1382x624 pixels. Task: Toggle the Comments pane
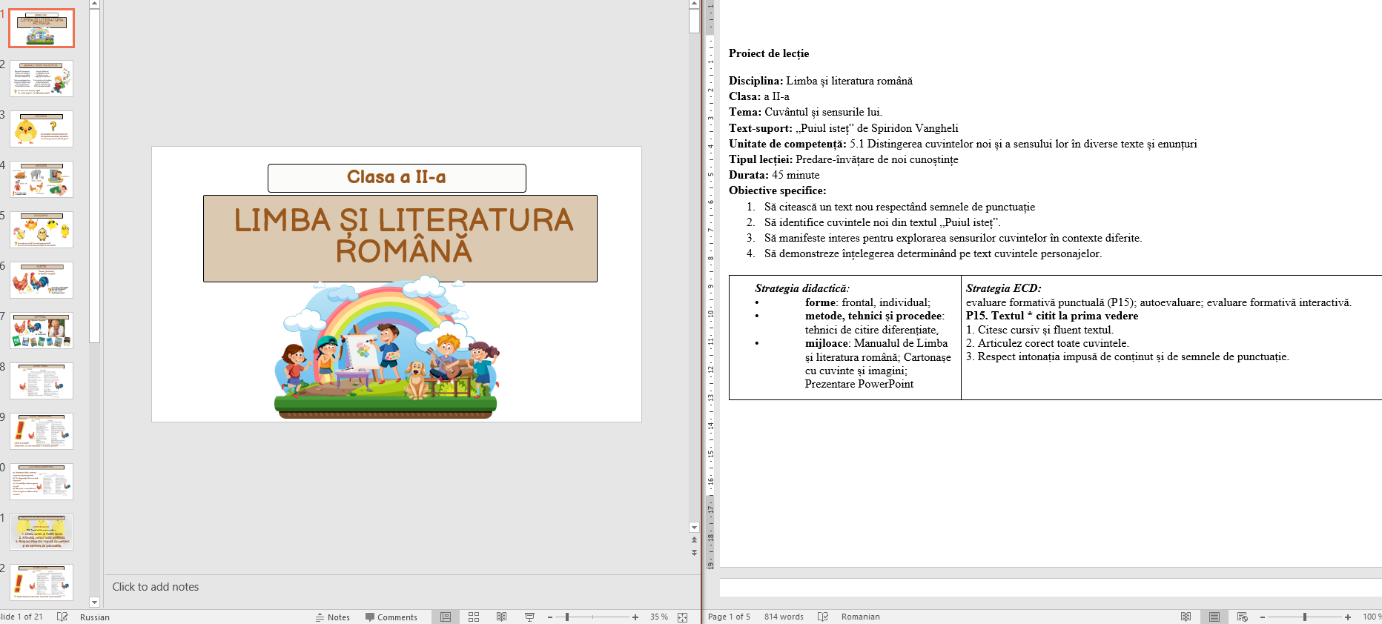[x=391, y=617]
